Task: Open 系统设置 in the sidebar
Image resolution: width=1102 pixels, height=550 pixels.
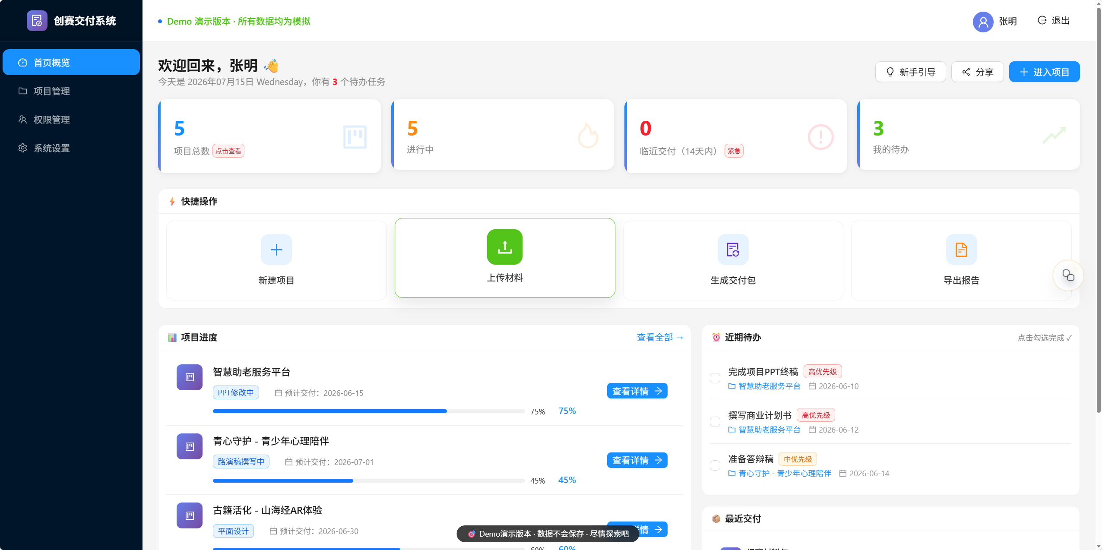Action: click(x=71, y=148)
